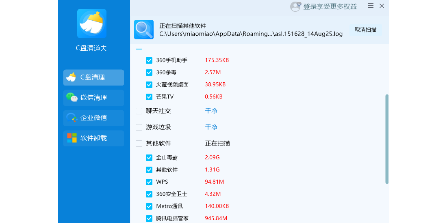Click the 4.32M size value

click(x=213, y=194)
